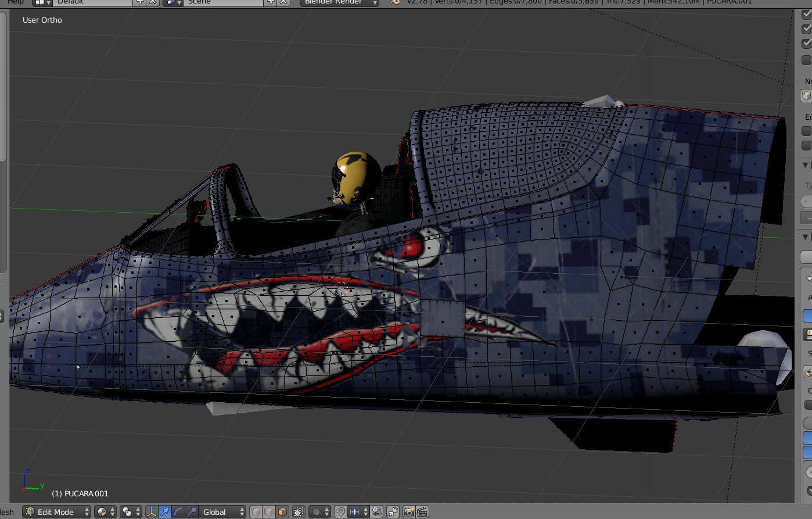Add new screen layout next to Default
812x519 pixels.
tap(140, 2)
